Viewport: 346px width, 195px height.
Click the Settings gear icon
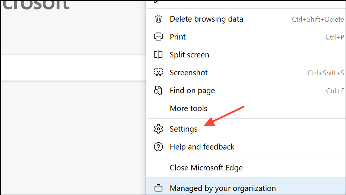point(158,129)
